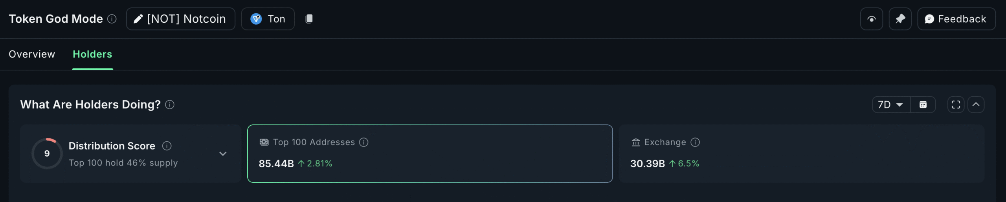Viewport: 1006px width, 202px height.
Task: Toggle the eye watch button
Action: [871, 19]
